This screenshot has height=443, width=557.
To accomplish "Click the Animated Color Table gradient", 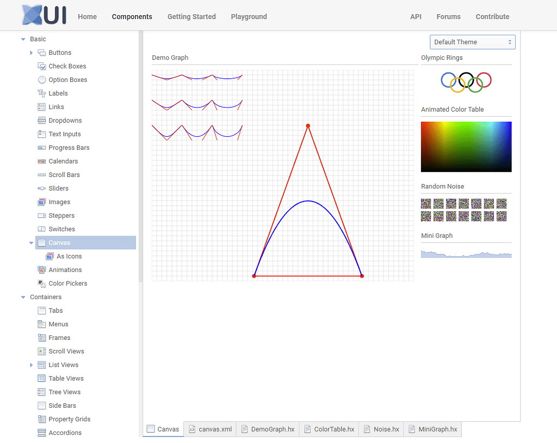I will coord(466,147).
